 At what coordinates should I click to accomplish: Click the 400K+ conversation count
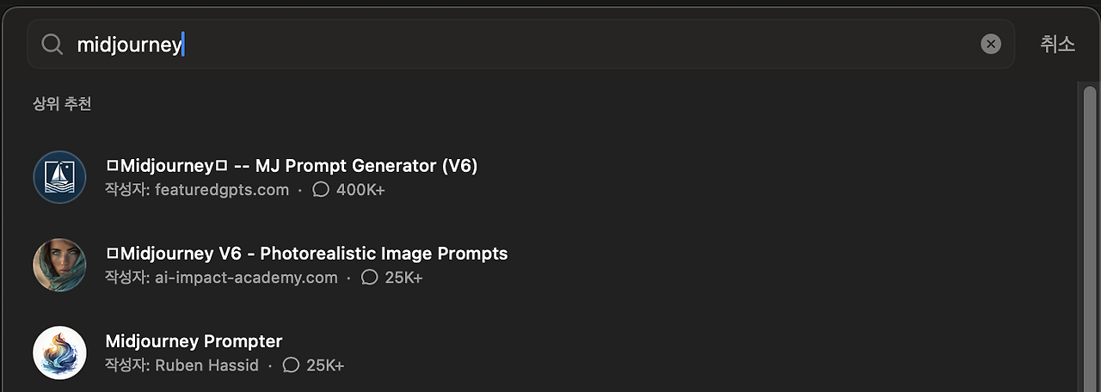[360, 190]
